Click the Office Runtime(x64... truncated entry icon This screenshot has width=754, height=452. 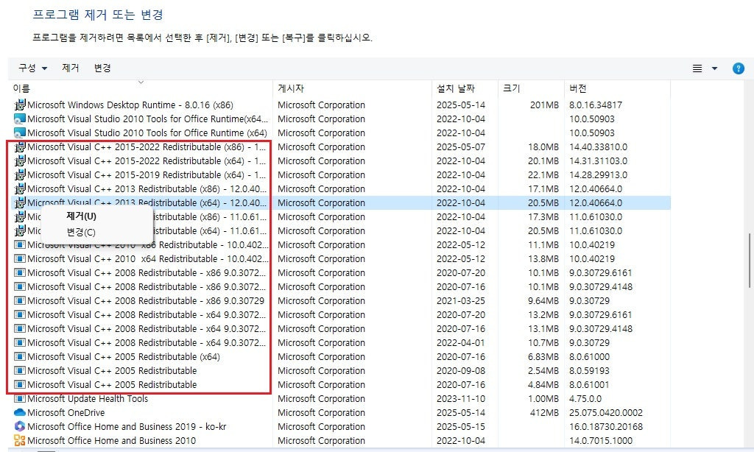20,119
